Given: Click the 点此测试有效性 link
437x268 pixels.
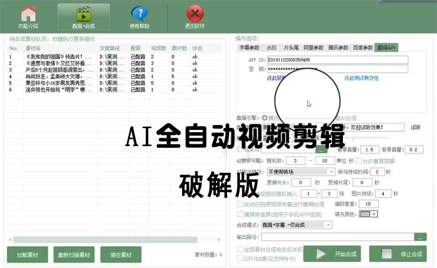Looking at the screenshot, I should 361,78.
